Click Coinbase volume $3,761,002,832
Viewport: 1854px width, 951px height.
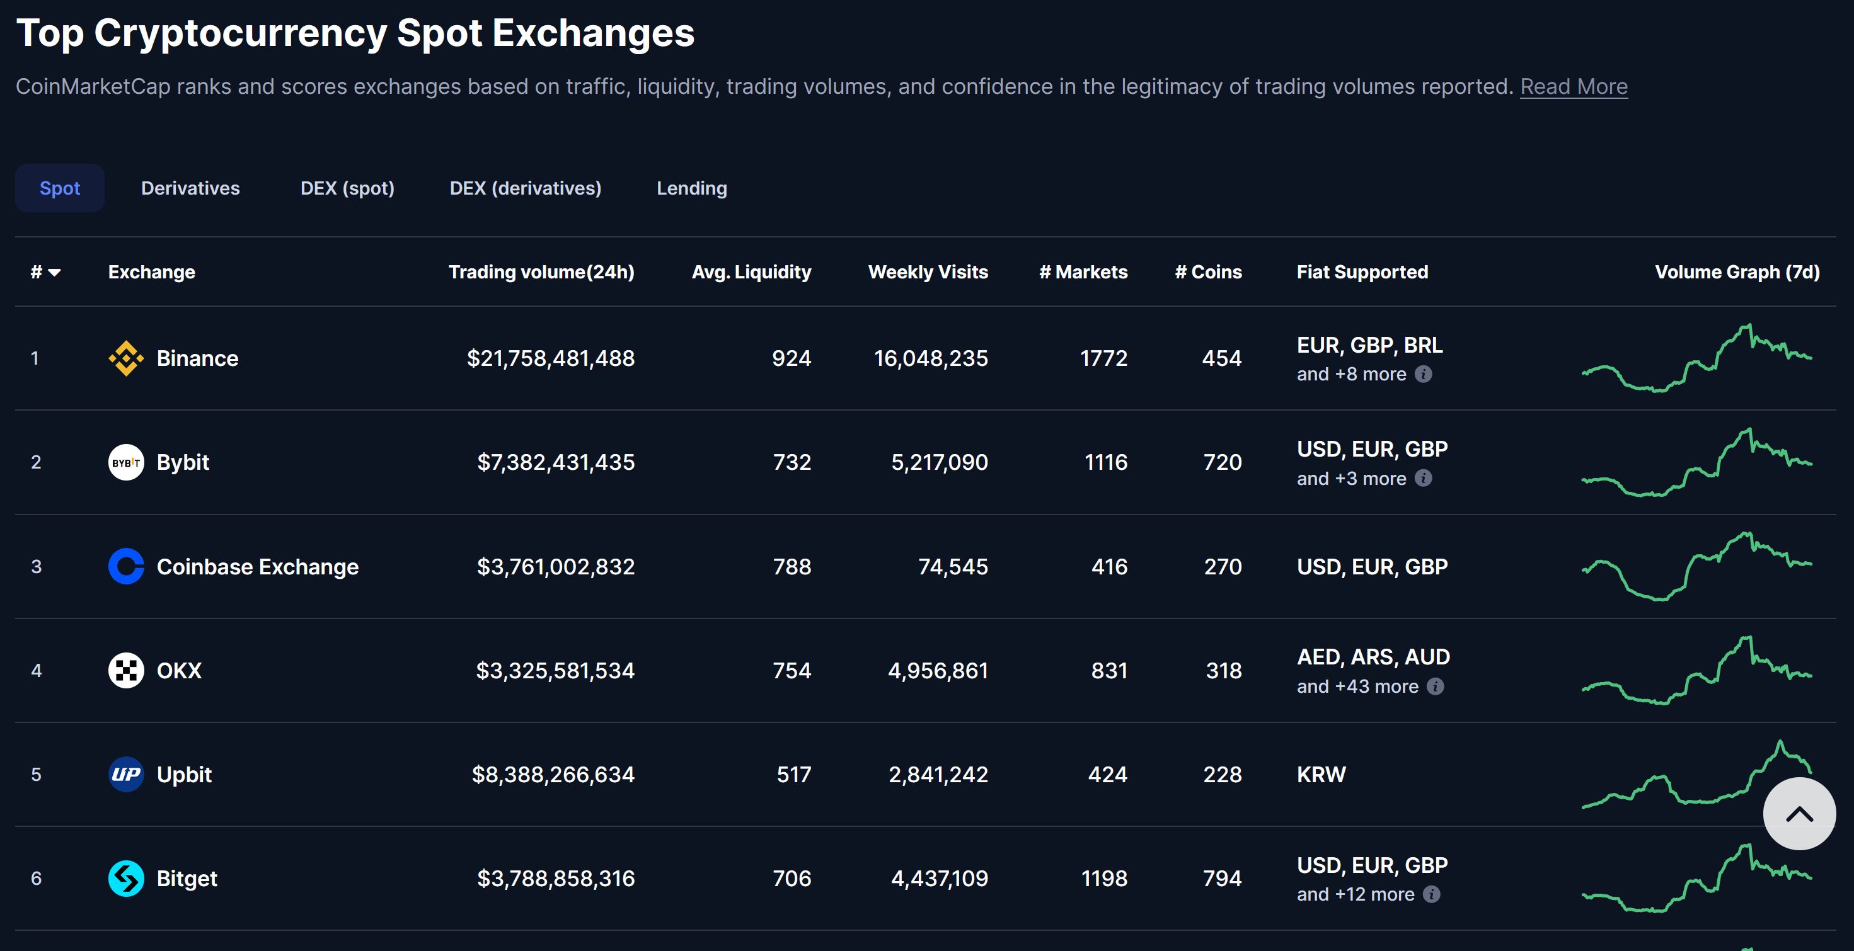pos(556,567)
